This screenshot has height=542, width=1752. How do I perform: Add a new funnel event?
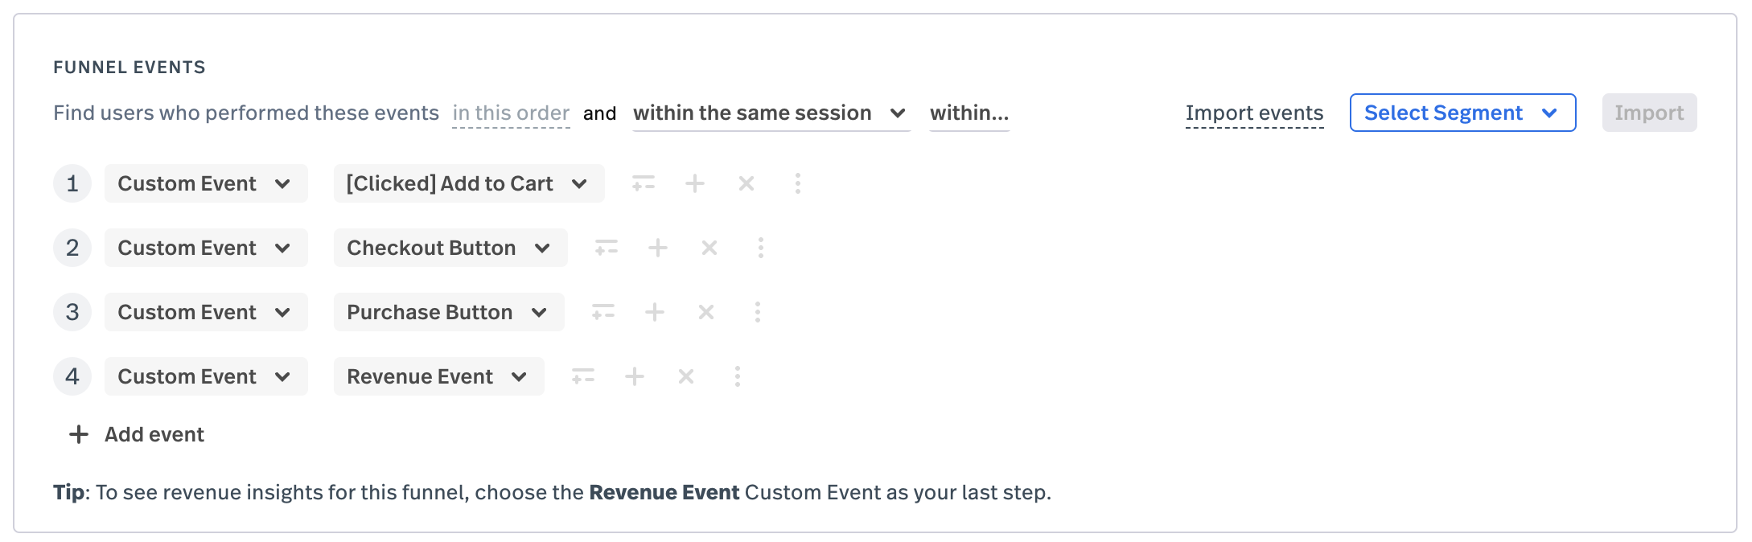coord(136,434)
